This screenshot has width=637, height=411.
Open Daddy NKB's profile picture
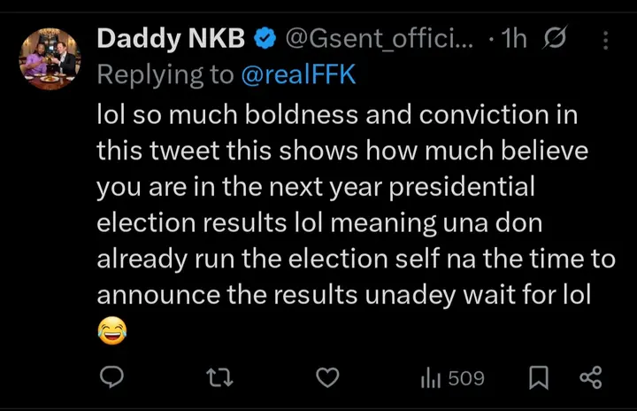pyautogui.click(x=50, y=58)
